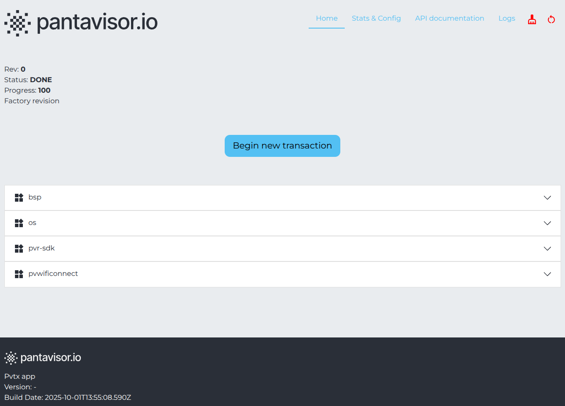Expand the os section chevron

[x=547, y=223]
